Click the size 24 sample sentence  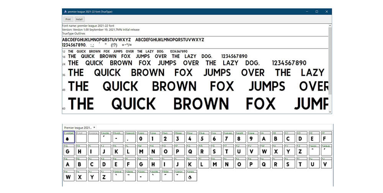(187, 63)
